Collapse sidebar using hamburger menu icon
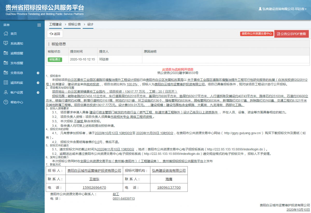This screenshot has height=213, width=311. click(39, 25)
